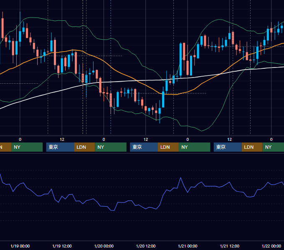Screen dimensions: 284x250
Task: Select the LDN session block following 1/20 12:00
Action: [x=168, y=147]
